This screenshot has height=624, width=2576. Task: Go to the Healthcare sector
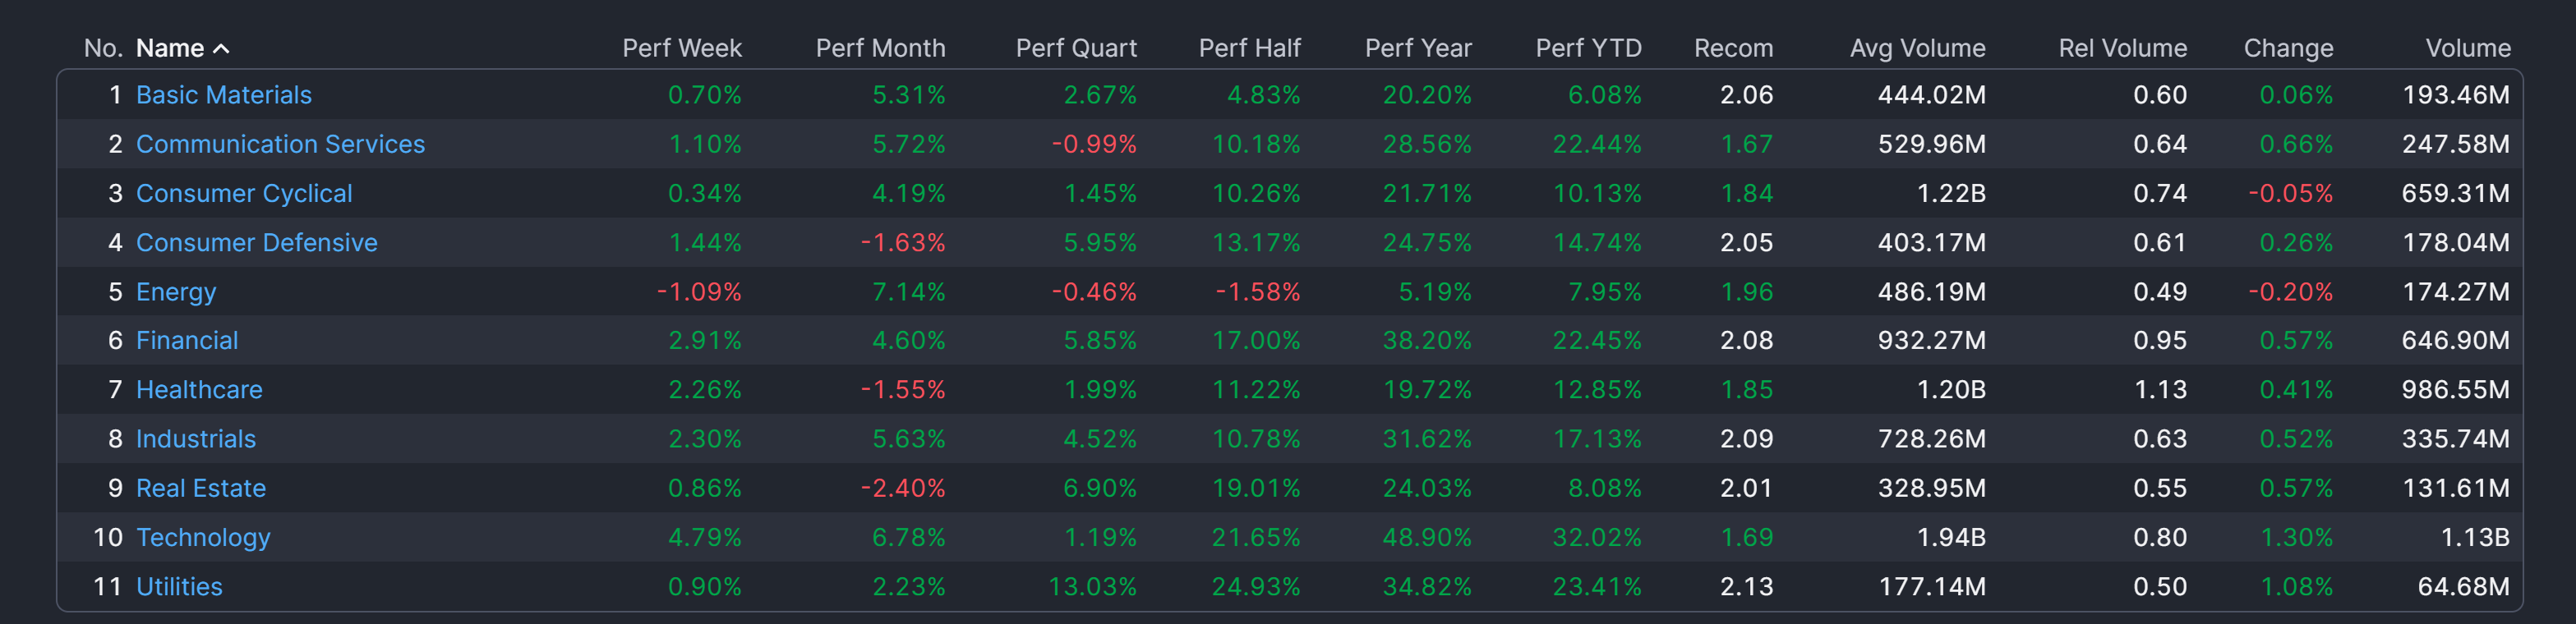199,390
